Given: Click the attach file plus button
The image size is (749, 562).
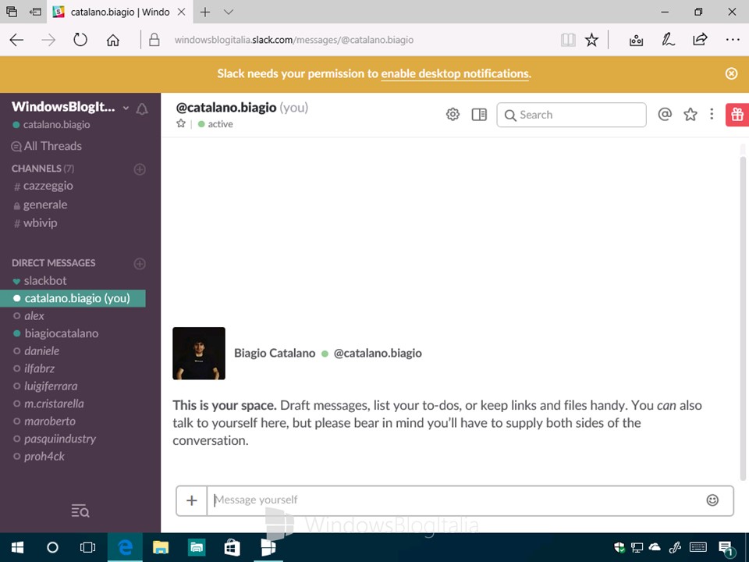Looking at the screenshot, I should (x=192, y=500).
